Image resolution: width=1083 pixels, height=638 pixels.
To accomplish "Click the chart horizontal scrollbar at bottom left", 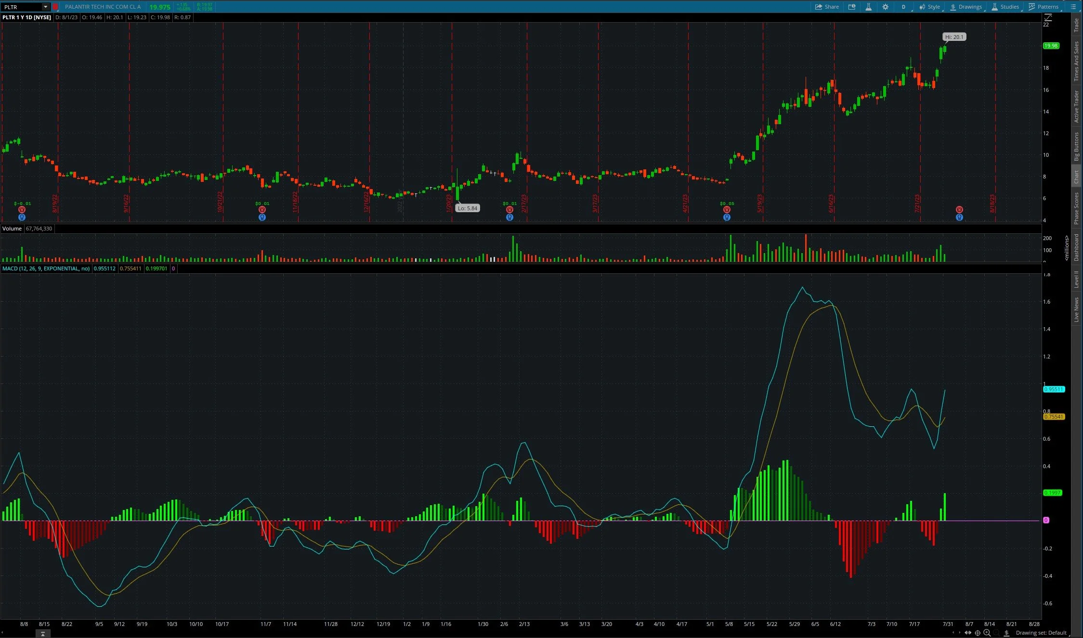I will (x=43, y=634).
